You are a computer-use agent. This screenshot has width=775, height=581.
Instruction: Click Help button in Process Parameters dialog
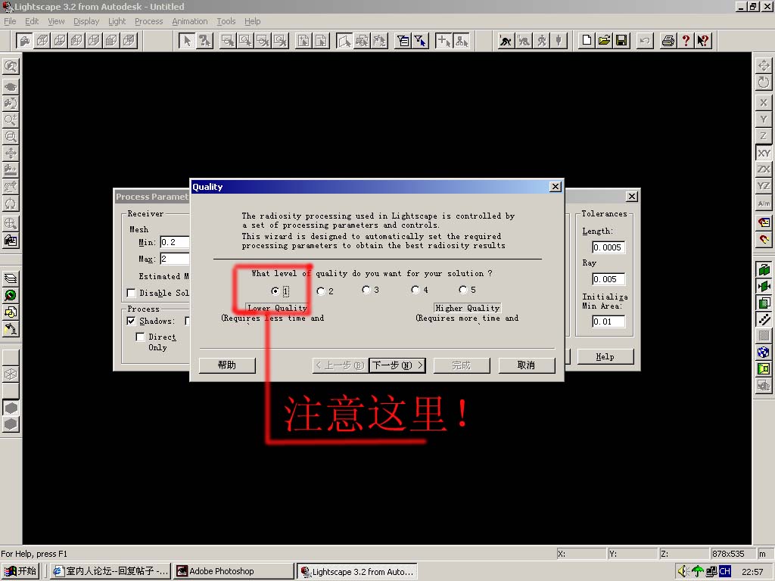[x=605, y=357]
